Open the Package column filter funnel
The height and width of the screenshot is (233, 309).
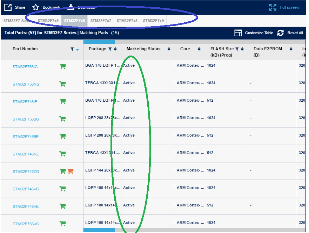click(x=110, y=49)
